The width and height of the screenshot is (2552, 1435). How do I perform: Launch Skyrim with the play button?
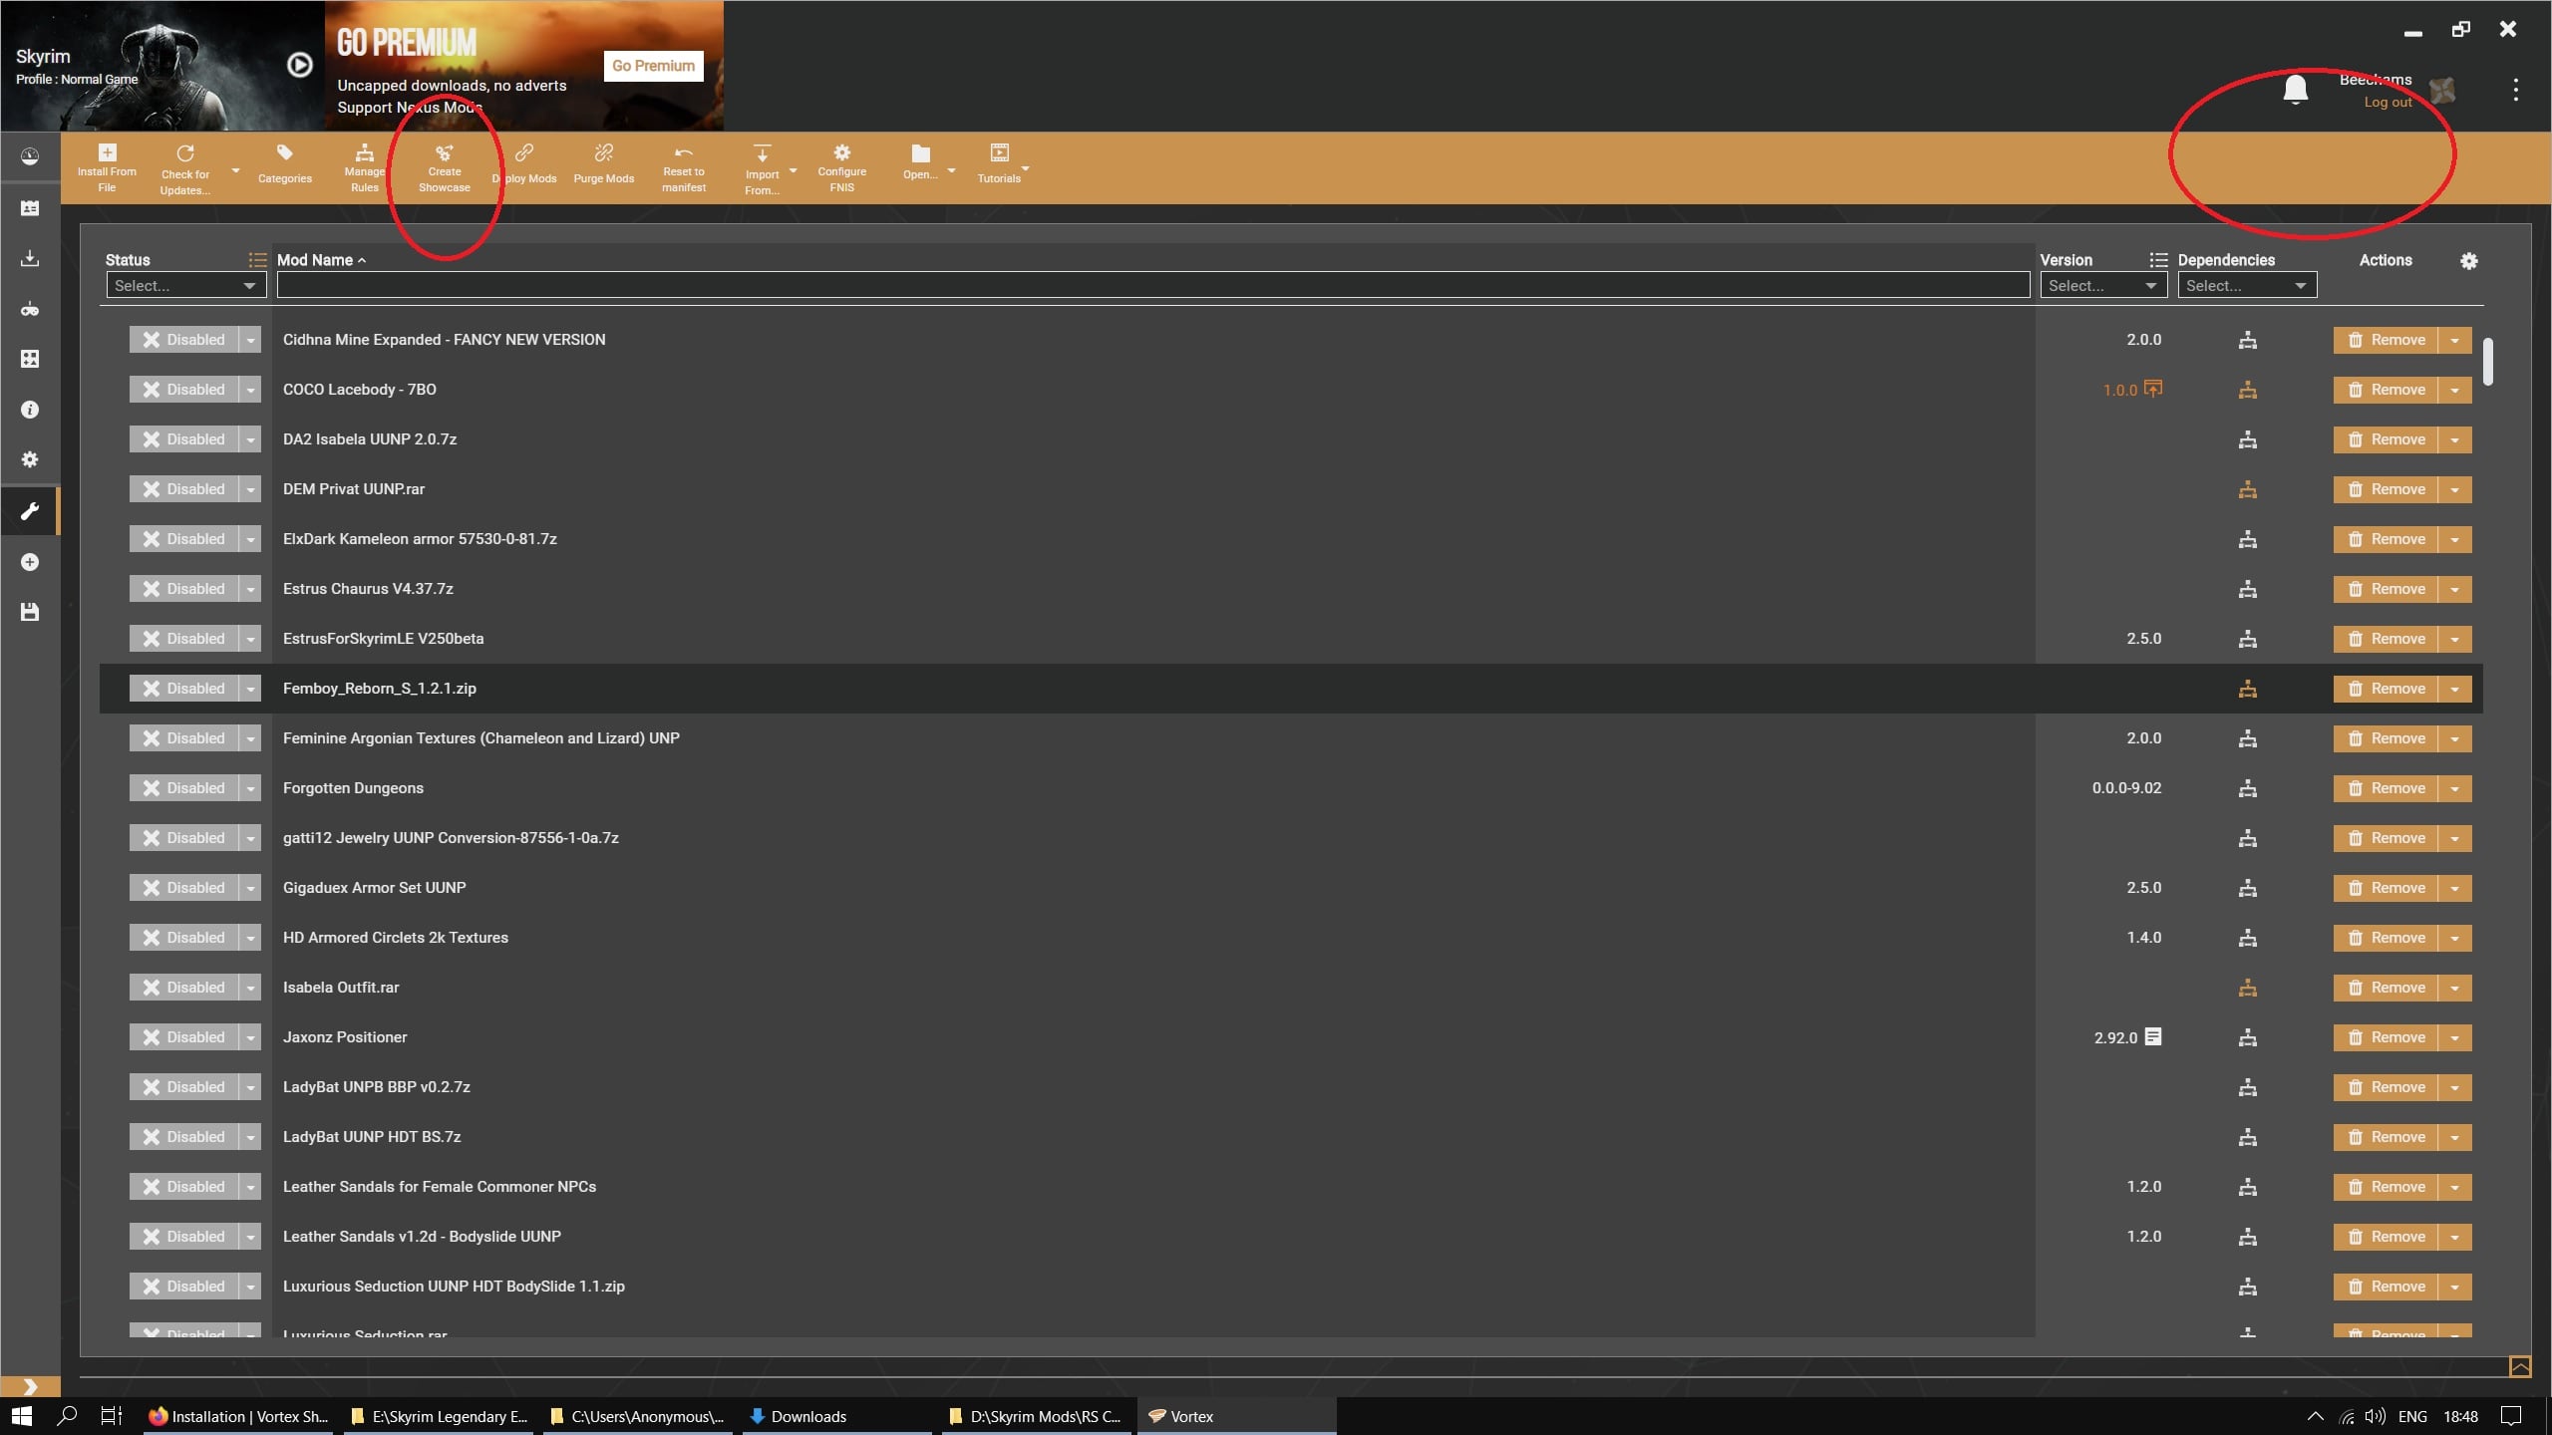(299, 65)
